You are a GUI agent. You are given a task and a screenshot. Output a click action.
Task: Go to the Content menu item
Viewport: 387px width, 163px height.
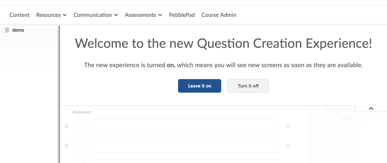click(19, 15)
